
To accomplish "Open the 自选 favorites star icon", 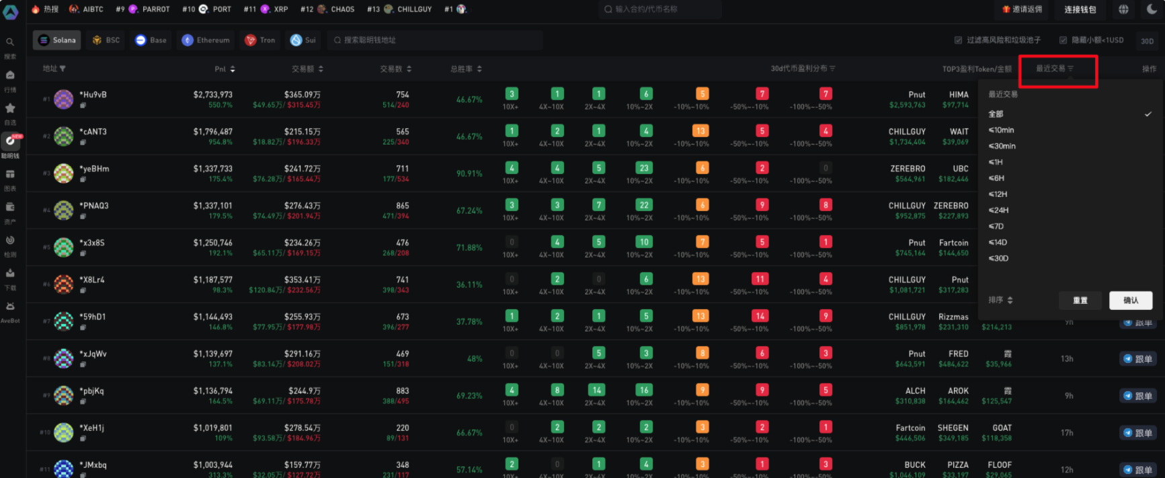I will coord(10,108).
